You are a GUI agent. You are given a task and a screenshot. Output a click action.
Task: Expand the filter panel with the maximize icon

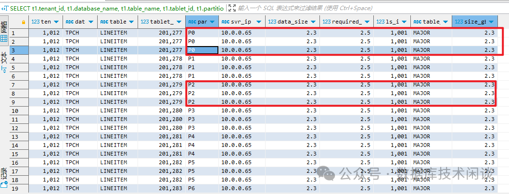[231, 8]
